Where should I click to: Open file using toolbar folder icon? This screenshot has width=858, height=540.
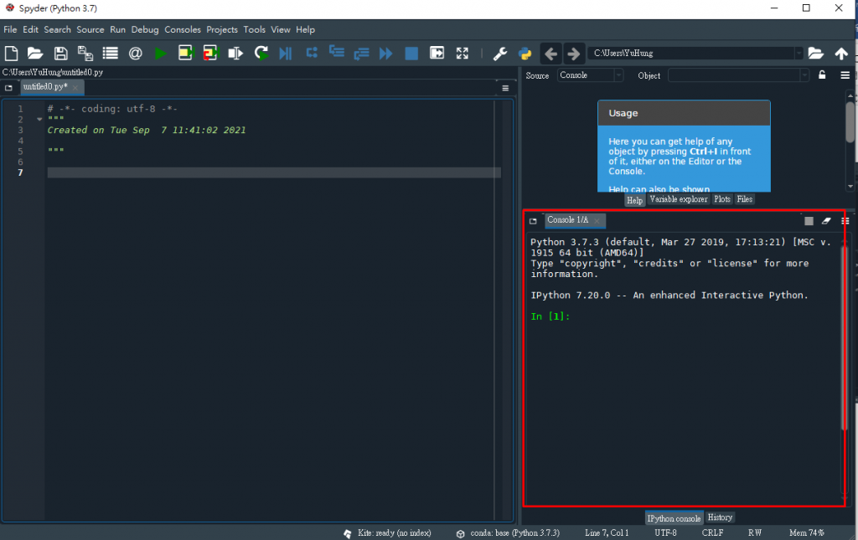pos(35,53)
